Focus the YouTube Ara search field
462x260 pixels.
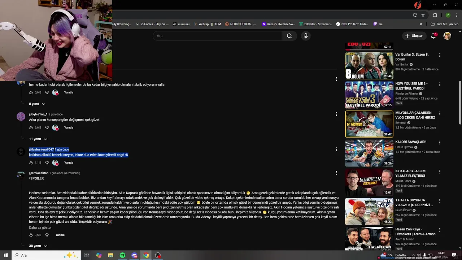[217, 36]
